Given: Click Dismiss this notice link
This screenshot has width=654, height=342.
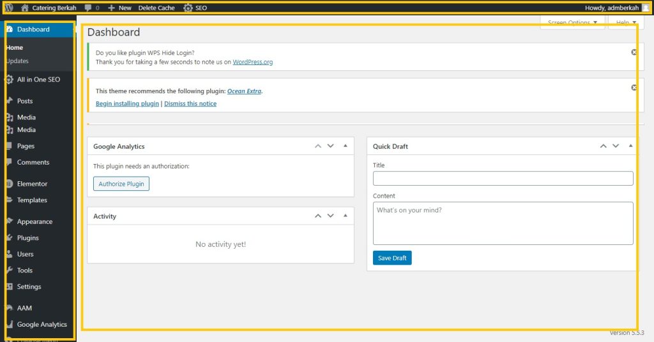Looking at the screenshot, I should pos(190,103).
